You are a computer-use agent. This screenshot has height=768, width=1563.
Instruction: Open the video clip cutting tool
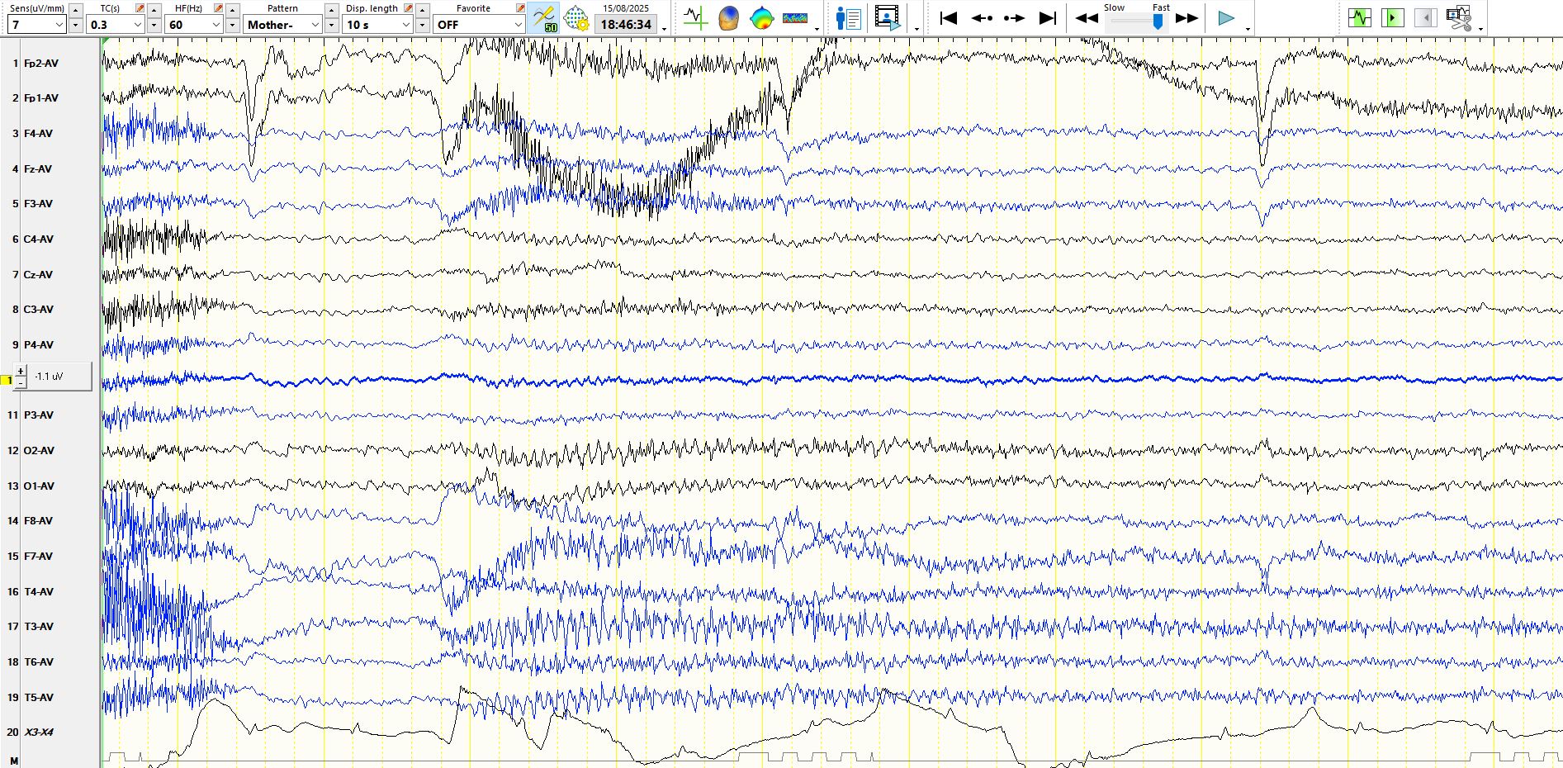(1459, 18)
